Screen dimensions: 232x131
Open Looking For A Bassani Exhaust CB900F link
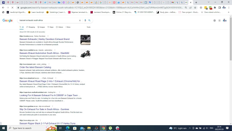coord(50,95)
